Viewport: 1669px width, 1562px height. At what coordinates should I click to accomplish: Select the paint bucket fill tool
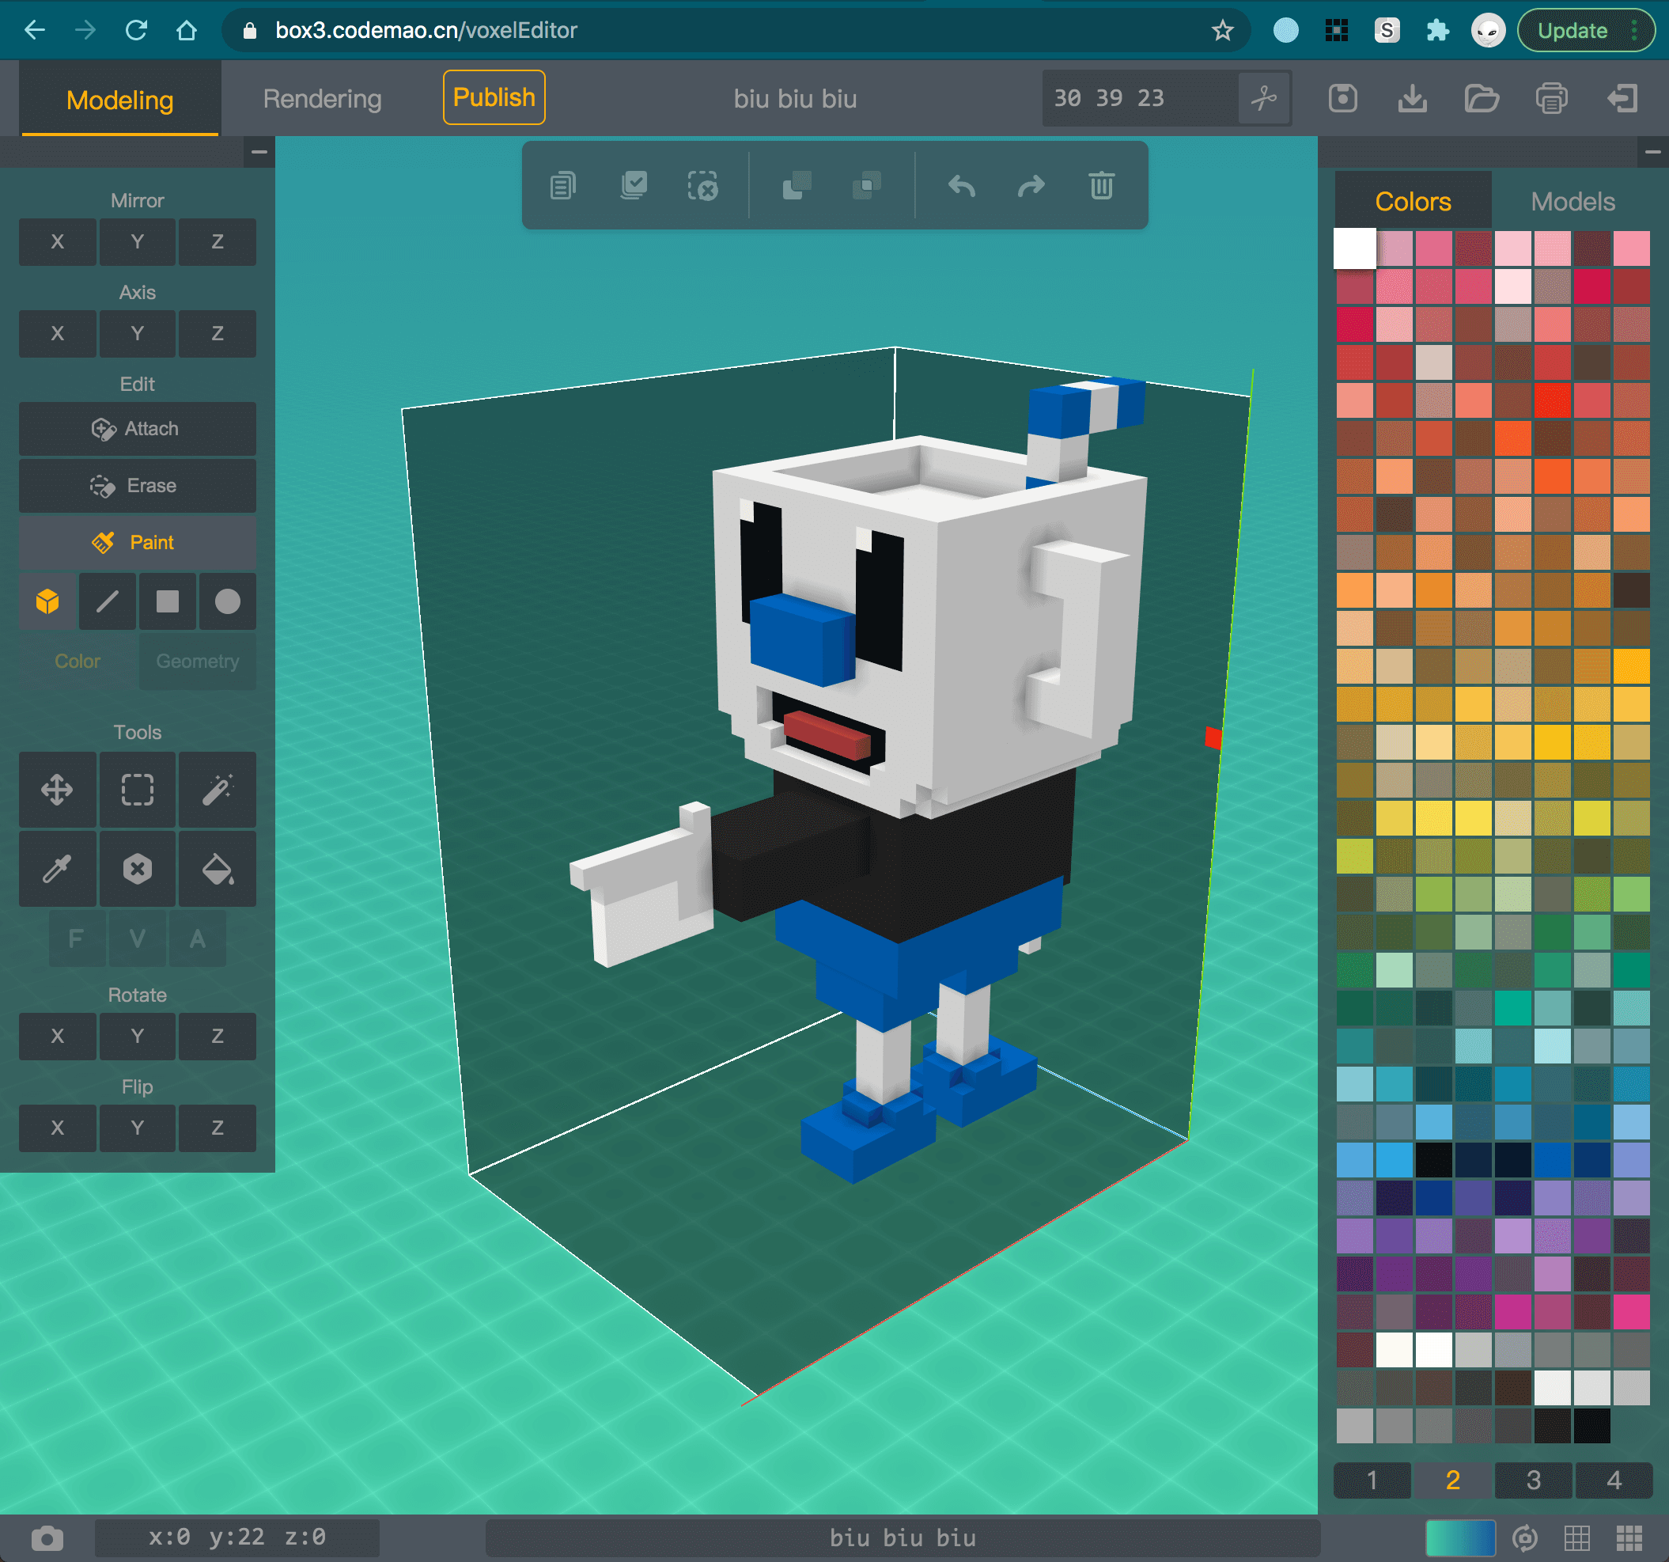[x=218, y=868]
